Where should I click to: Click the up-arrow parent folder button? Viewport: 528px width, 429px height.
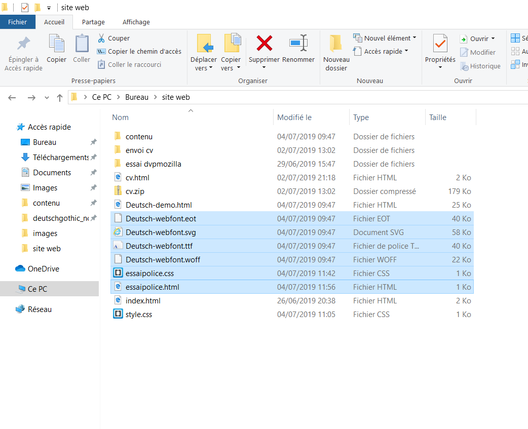pyautogui.click(x=60, y=97)
